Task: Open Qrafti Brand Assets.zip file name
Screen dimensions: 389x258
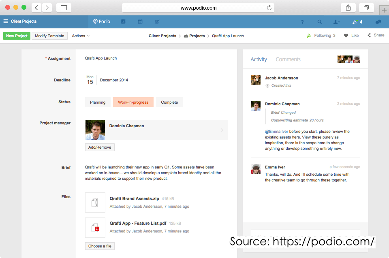Action: coord(134,198)
